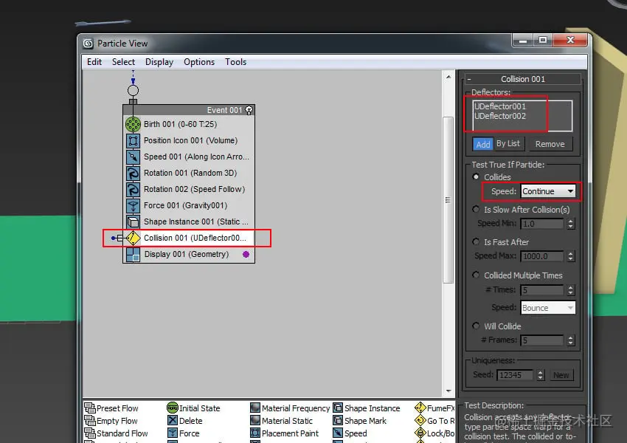
Task: Select the Shape Mark icon in depot
Action: pyautogui.click(x=338, y=420)
